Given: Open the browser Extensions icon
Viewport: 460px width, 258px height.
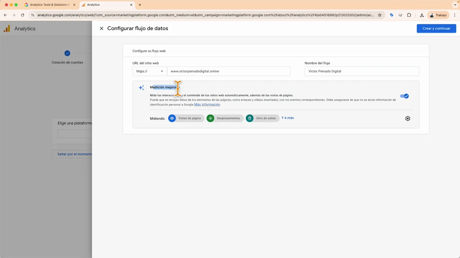Looking at the screenshot, I should (409, 15).
